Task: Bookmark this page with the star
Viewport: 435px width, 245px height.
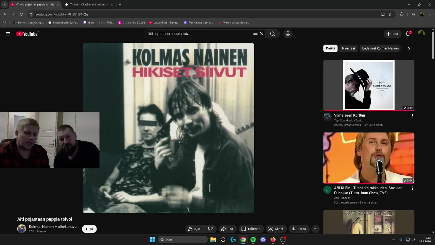Action: click(x=390, y=14)
